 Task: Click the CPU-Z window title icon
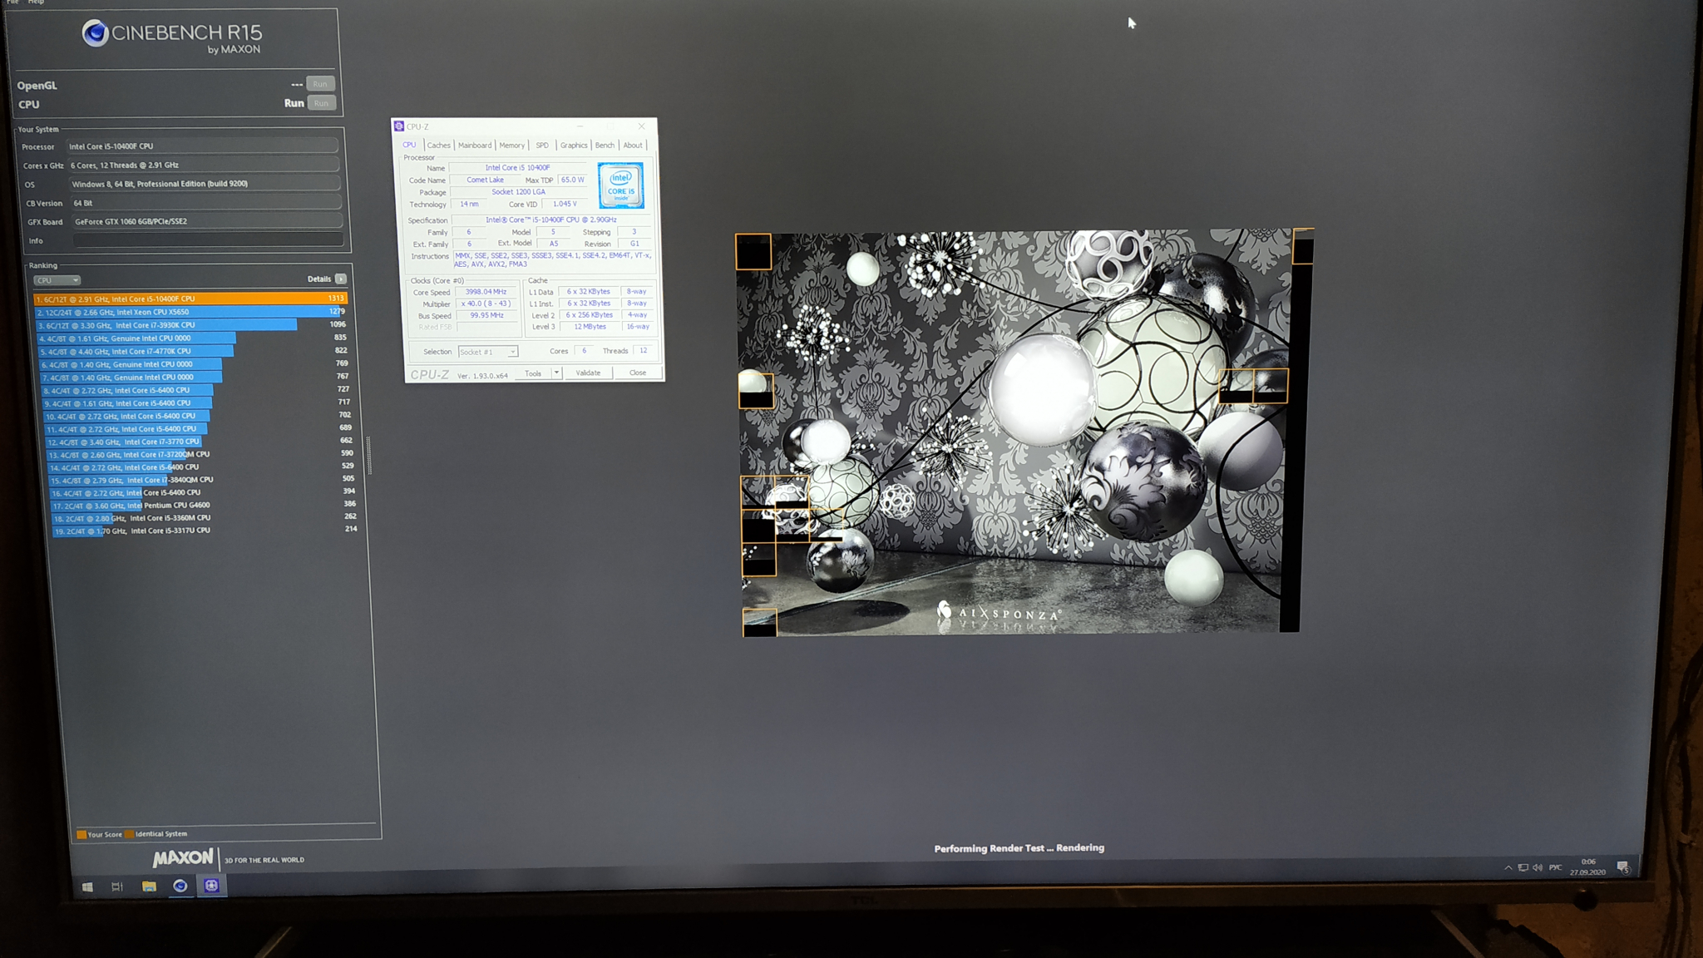click(399, 126)
